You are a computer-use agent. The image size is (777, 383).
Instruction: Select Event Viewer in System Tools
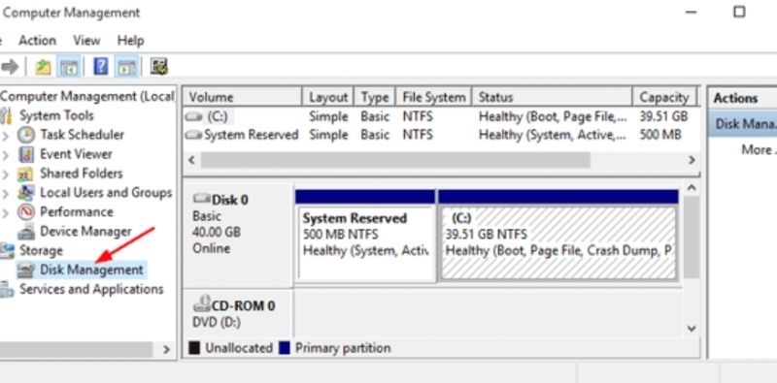(76, 154)
